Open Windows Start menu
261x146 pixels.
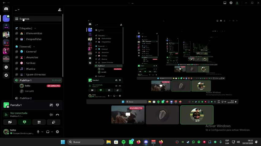(63, 142)
